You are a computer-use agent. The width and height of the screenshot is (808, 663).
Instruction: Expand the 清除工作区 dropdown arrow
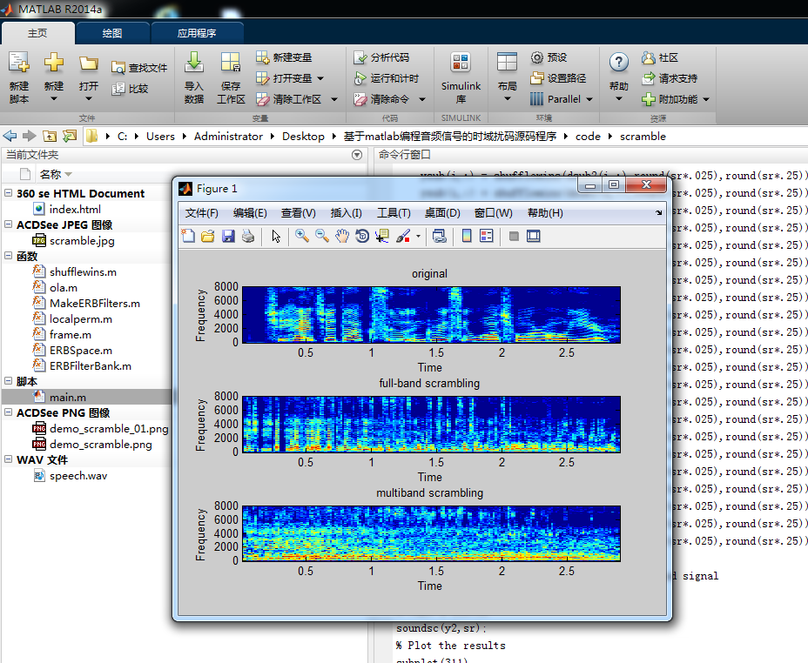pos(334,99)
